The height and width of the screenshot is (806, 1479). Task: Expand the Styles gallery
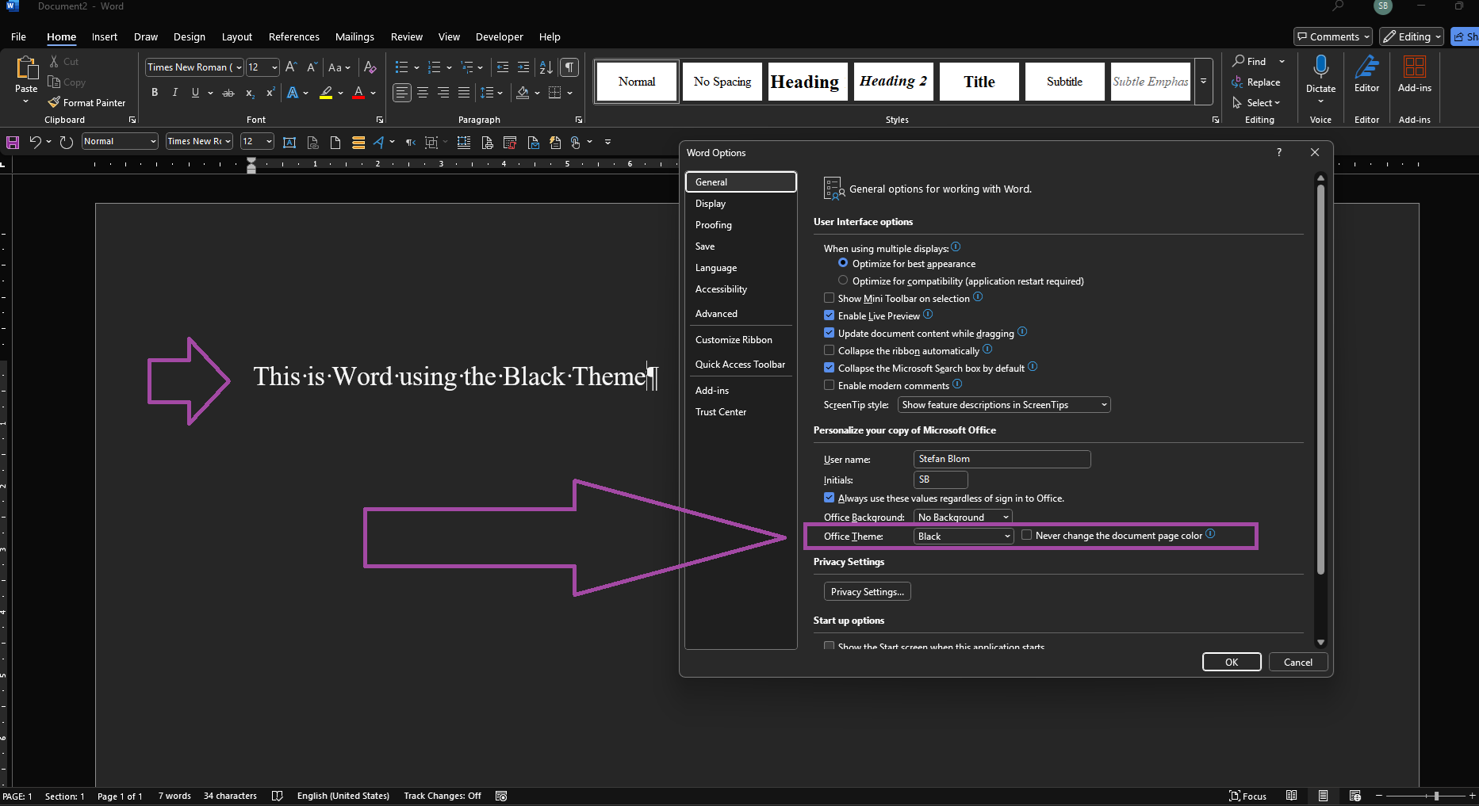click(1203, 82)
